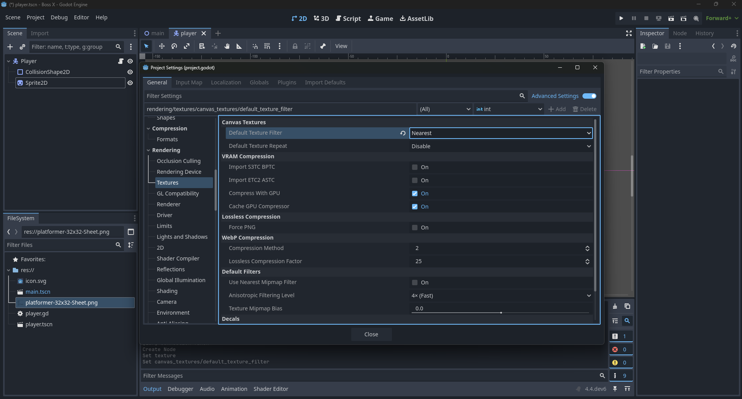
Task: Open the int property type dropdown
Action: point(508,109)
